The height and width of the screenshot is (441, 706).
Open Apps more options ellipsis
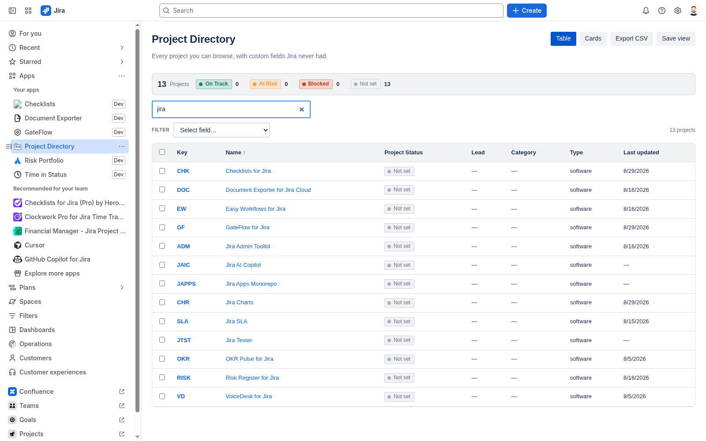pyautogui.click(x=122, y=76)
